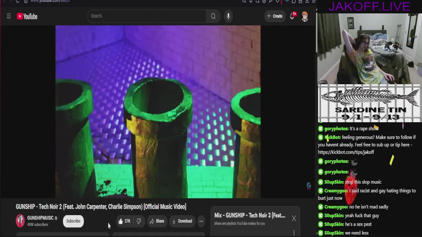
Task: Subscribe to GUNSHIPMUSIC
Action: [73, 221]
